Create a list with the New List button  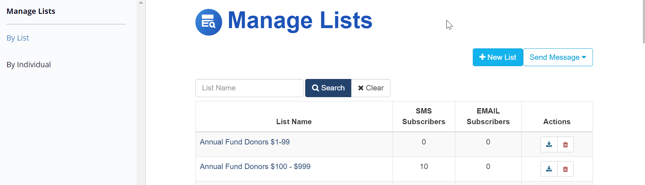(x=497, y=57)
